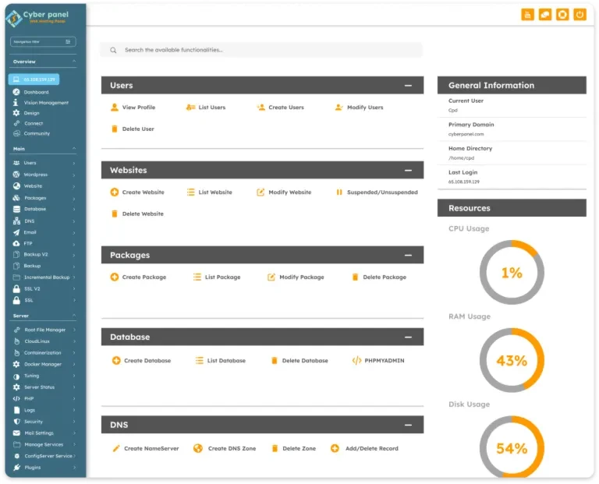Expand the Wordpress sidebar submenu arrow

(74, 175)
